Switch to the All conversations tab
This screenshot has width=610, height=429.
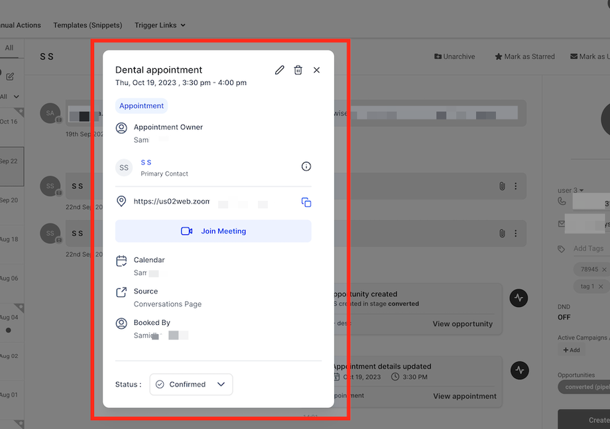click(x=9, y=48)
